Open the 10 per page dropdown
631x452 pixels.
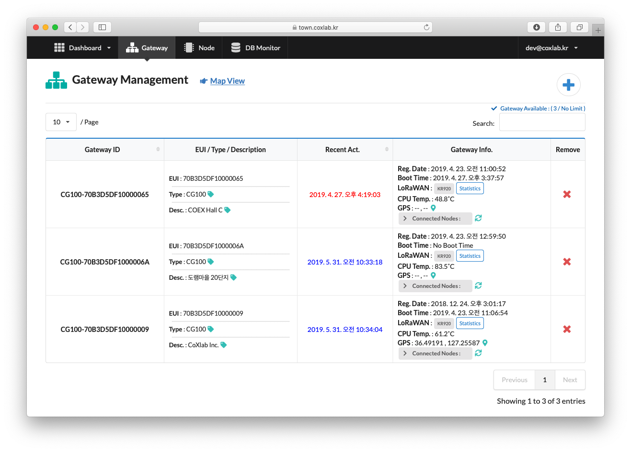[61, 122]
